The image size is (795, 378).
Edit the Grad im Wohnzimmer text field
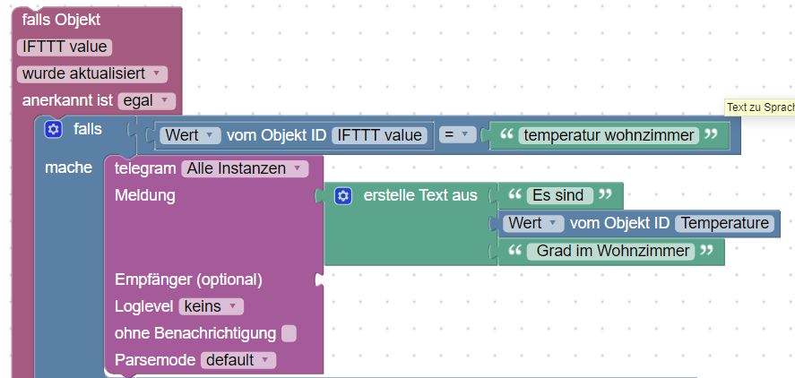(614, 251)
